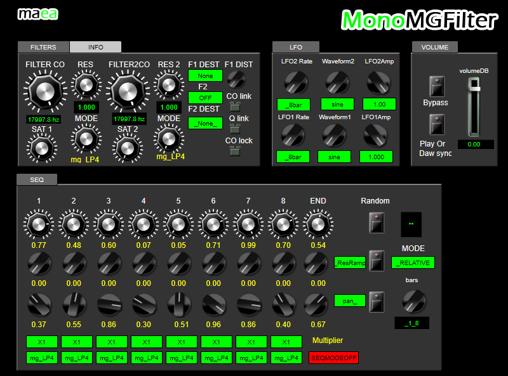The image size is (508, 376).
Task: Toggle the Bypass switch
Action: [x=437, y=86]
